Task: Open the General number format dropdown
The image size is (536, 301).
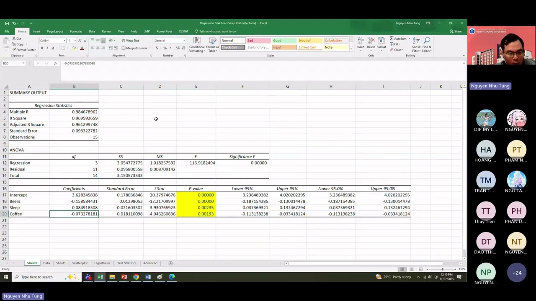Action: [x=184, y=41]
